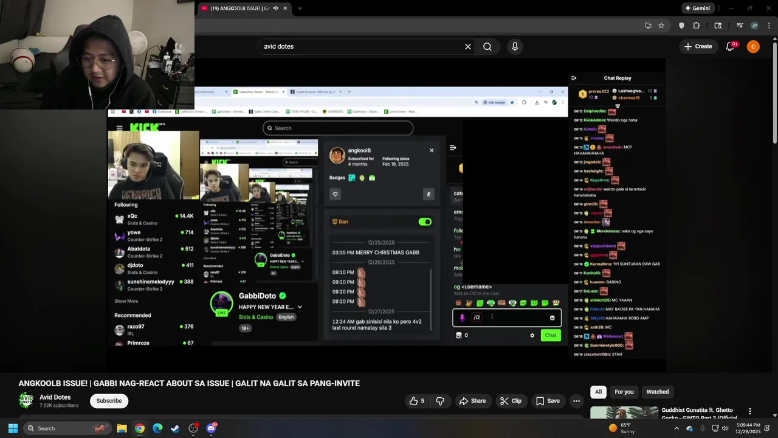Close the ANGKOOLB ISSUE browser tab
This screenshot has height=438, width=778.
285,8
